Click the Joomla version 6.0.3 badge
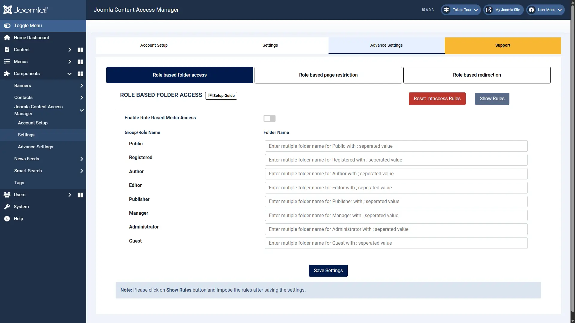The height and width of the screenshot is (323, 575). coord(427,10)
